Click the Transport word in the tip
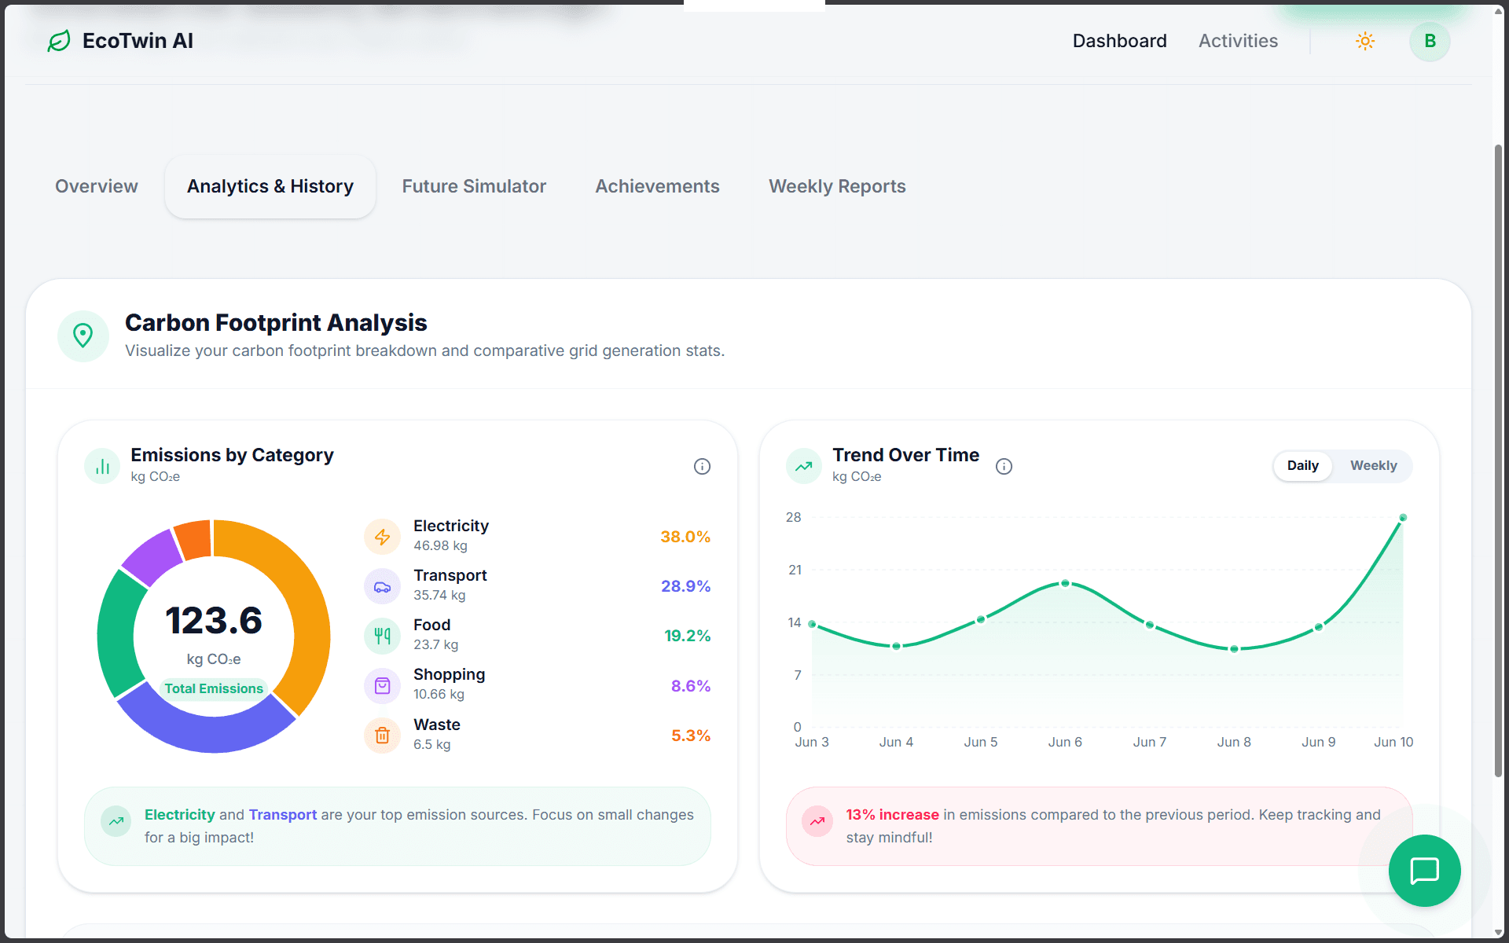 (283, 815)
